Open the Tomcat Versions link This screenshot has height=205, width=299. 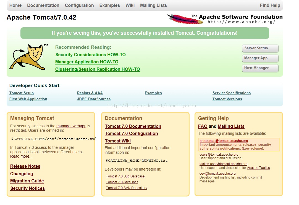tap(227, 99)
